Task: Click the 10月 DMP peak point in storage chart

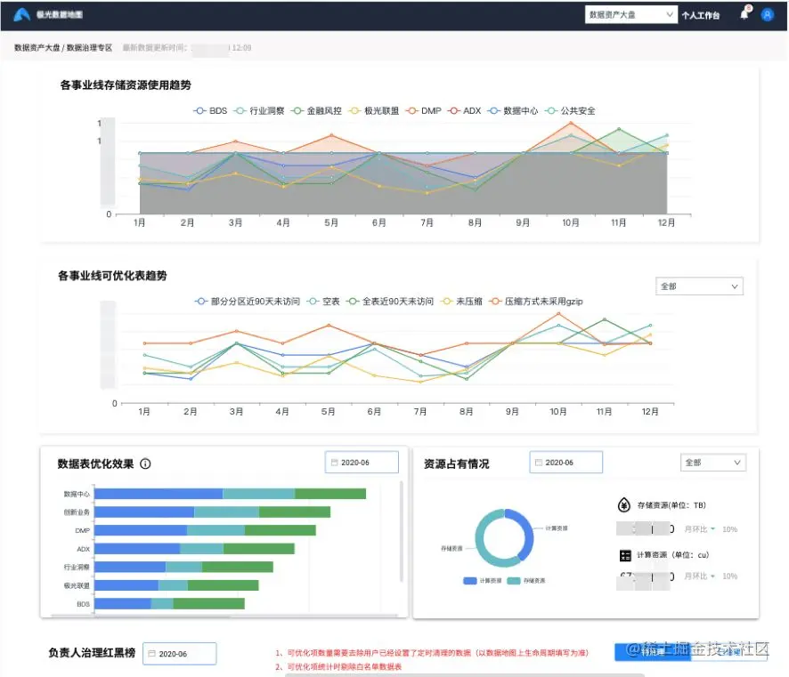Action: tap(571, 122)
